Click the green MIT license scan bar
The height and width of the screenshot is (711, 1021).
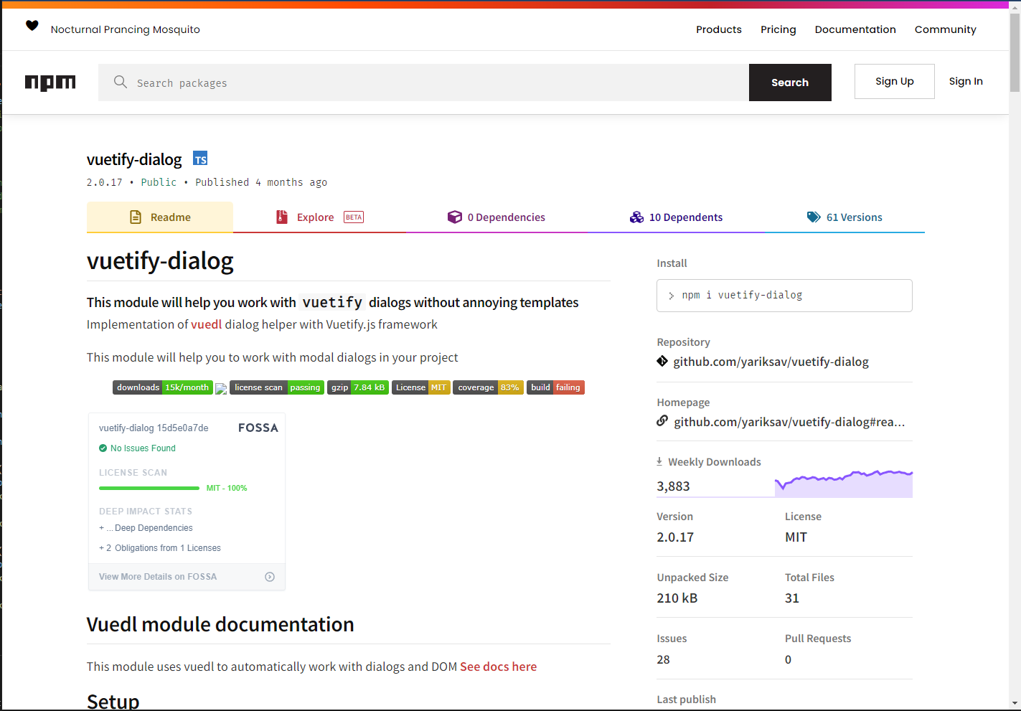coord(149,488)
